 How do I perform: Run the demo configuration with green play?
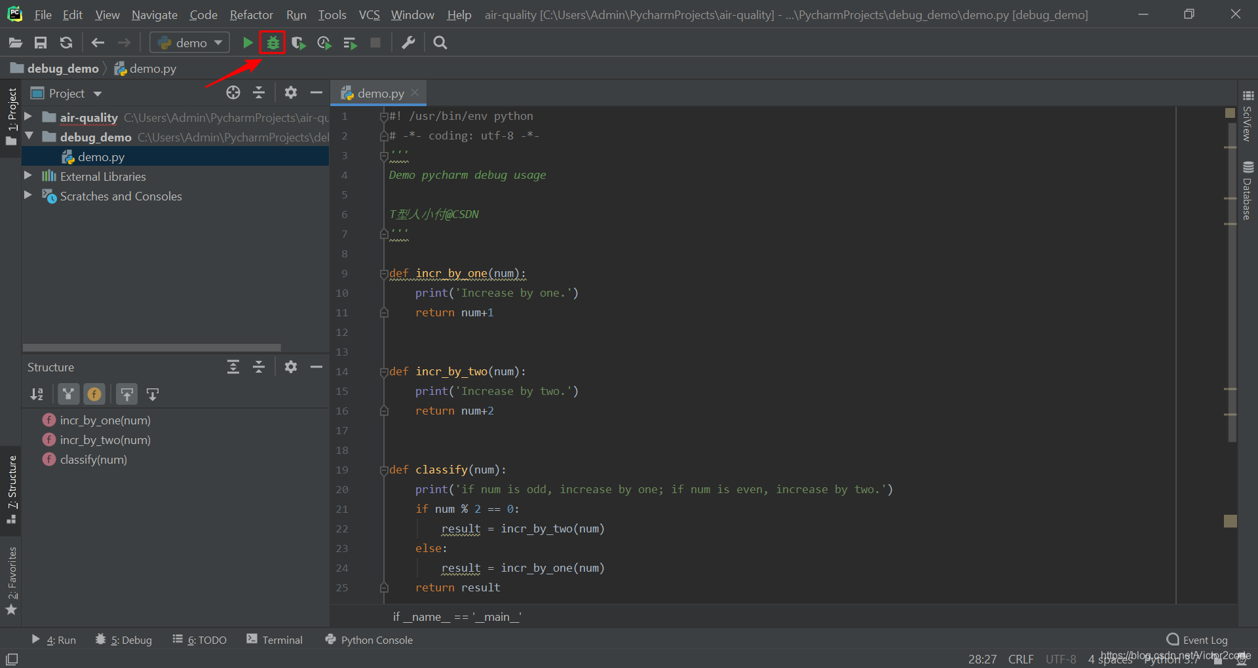point(248,43)
